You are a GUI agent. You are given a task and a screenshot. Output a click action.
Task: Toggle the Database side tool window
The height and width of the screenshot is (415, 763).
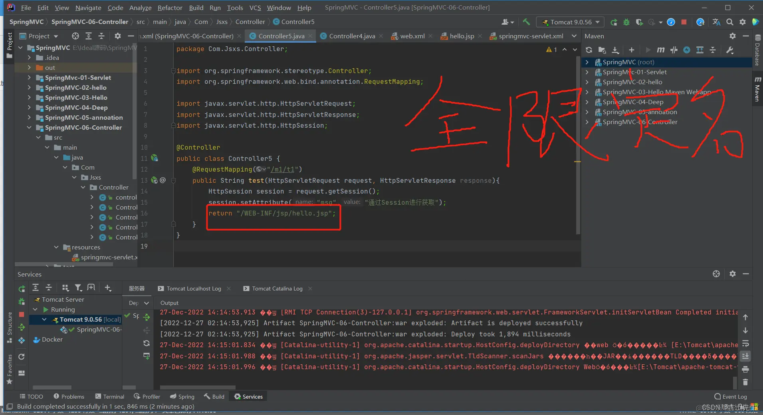pyautogui.click(x=757, y=50)
